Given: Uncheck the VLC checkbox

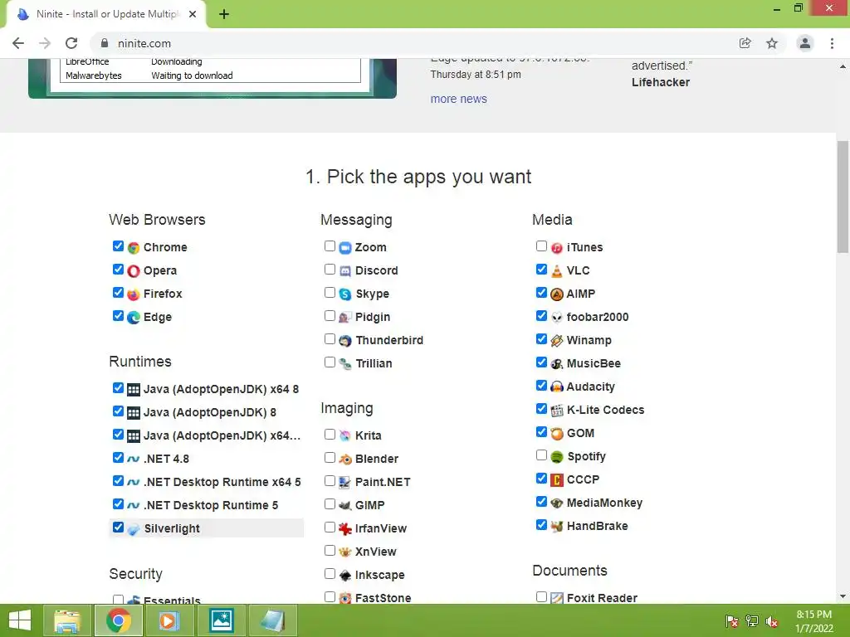Looking at the screenshot, I should (x=541, y=270).
